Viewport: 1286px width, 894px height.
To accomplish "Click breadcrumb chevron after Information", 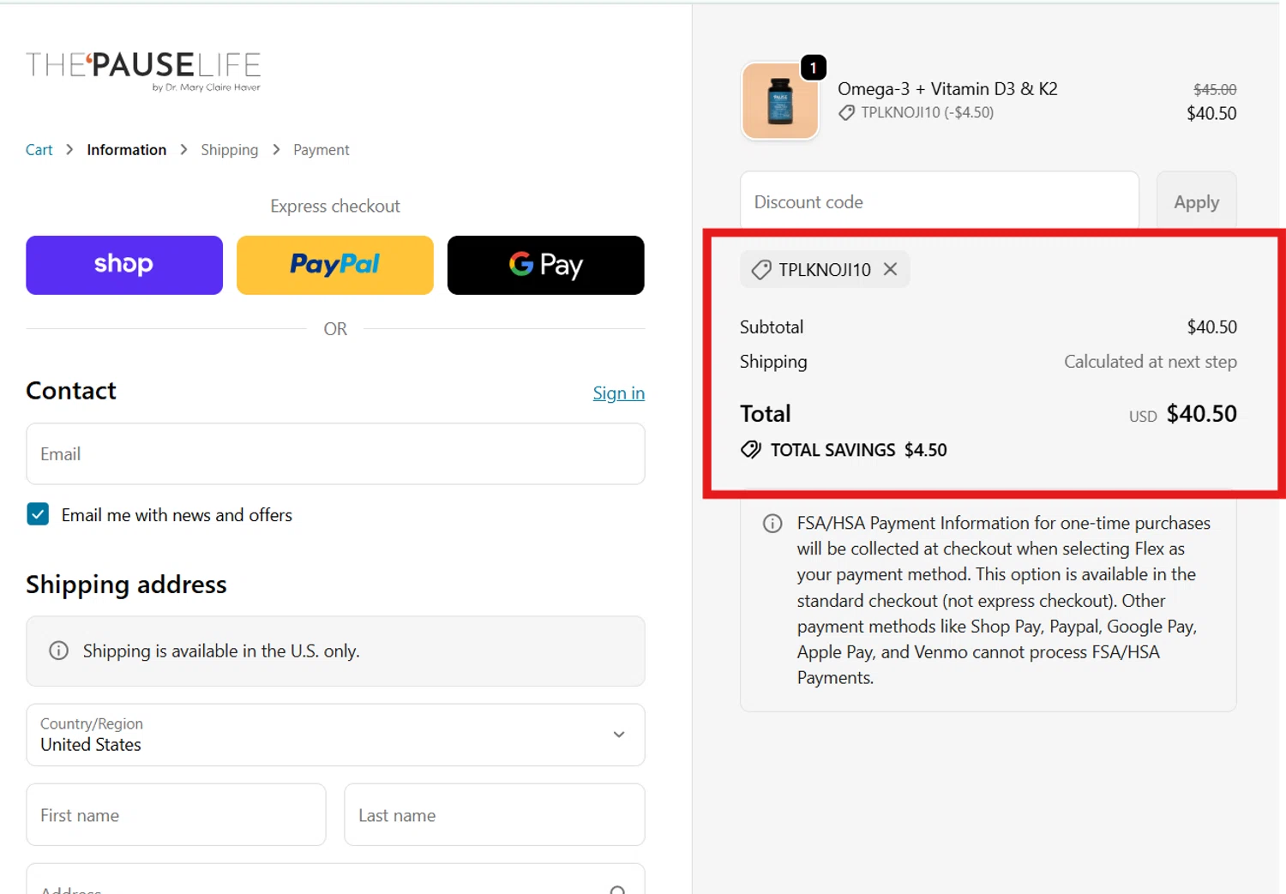I will (x=183, y=150).
